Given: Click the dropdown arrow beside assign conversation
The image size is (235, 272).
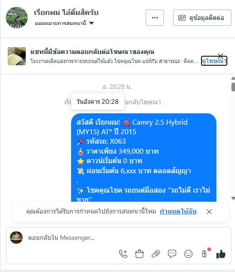Looking at the screenshot, I should [x=91, y=23].
